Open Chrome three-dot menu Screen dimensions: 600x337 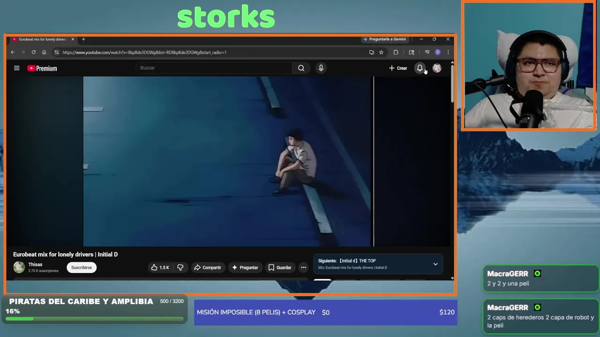pyautogui.click(x=448, y=52)
